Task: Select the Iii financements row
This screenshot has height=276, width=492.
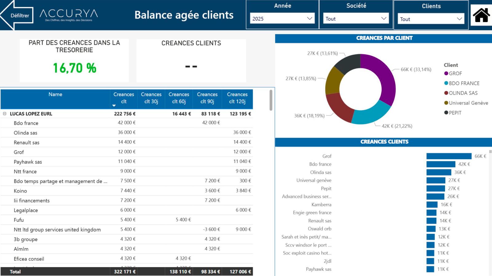Action: tap(127, 200)
